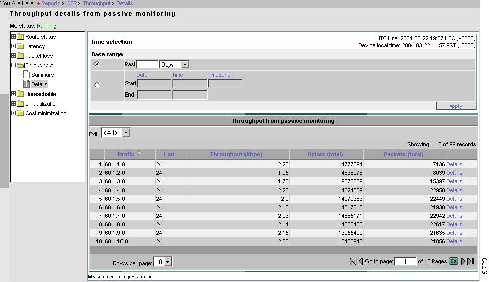Open Details link for prefix 60.1.1.0

coord(454,164)
